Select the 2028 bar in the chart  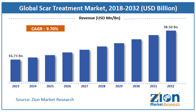pos(102,64)
